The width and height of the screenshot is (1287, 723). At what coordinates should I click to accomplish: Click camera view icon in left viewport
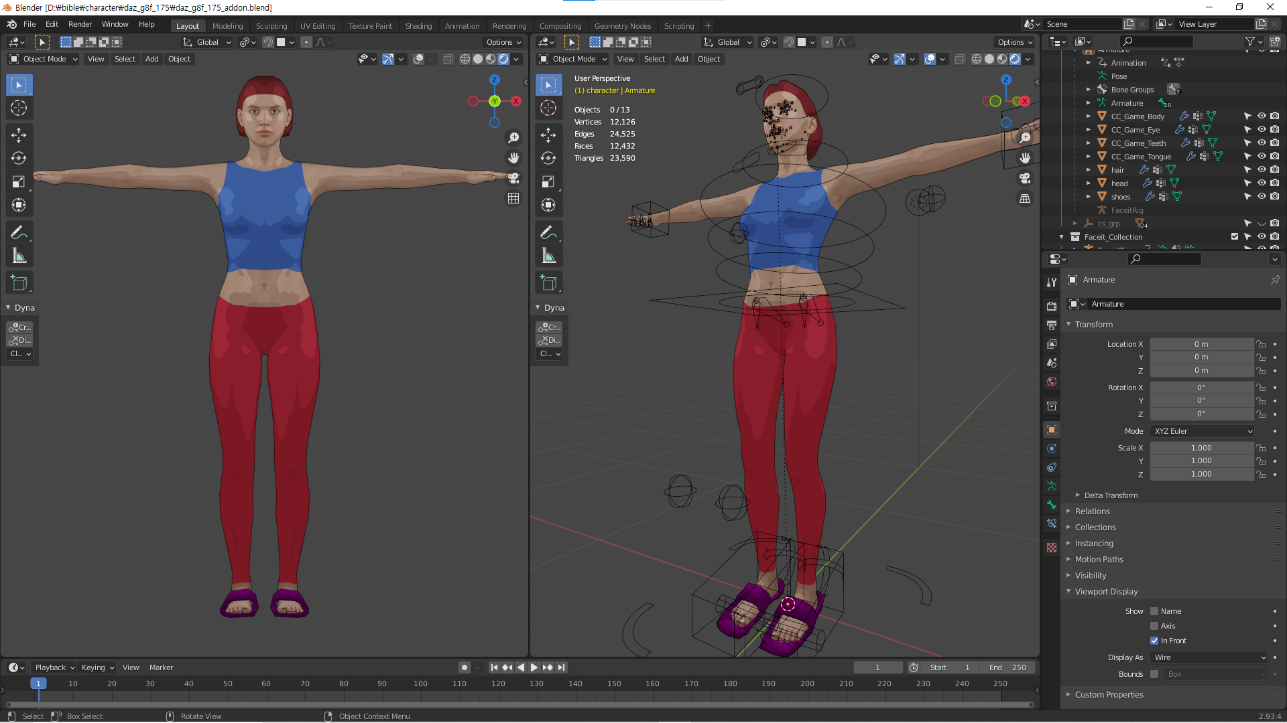coord(513,179)
